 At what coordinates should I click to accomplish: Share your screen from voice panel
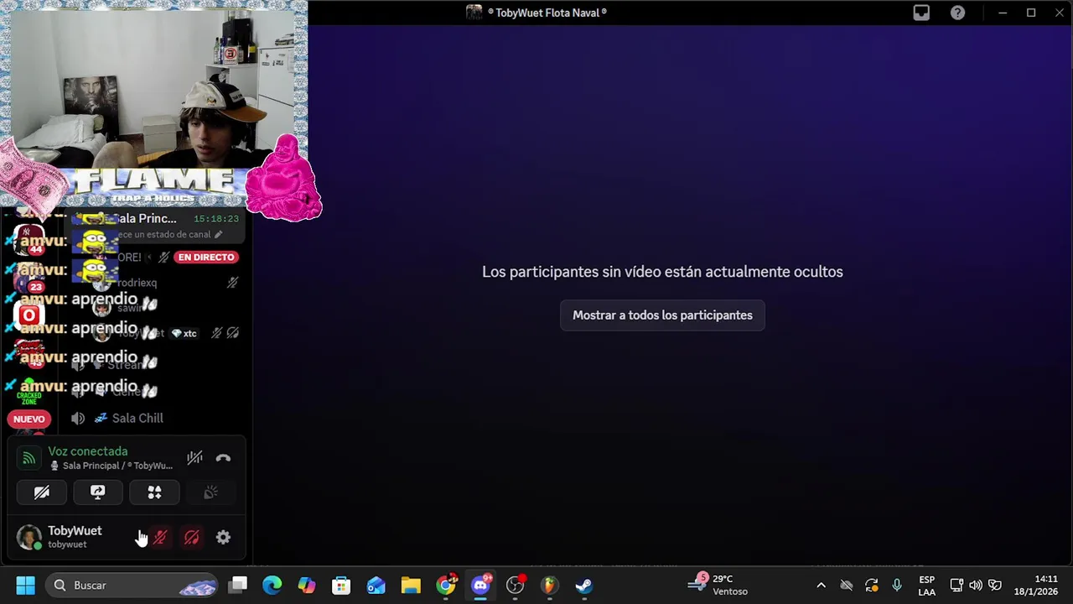(x=98, y=492)
